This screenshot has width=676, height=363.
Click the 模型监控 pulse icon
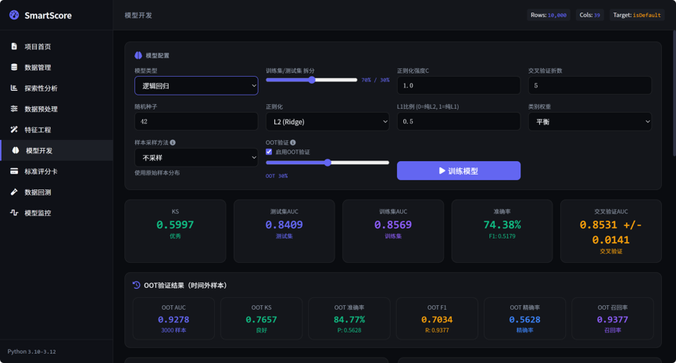pos(14,212)
